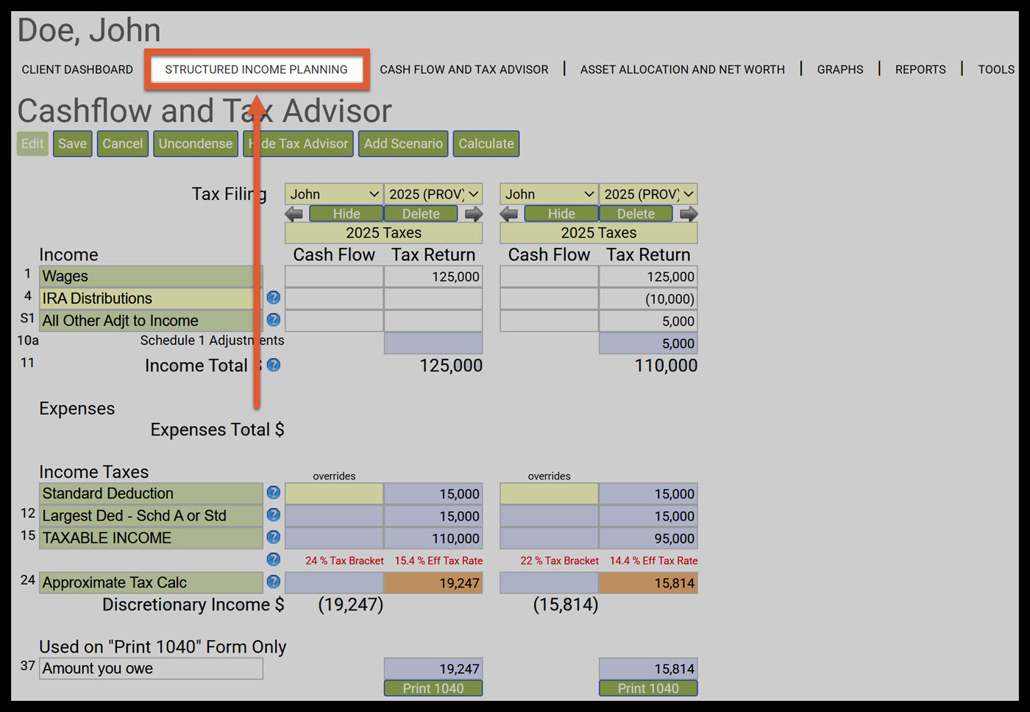Open Cash Flow and Tax Advisor tab

[x=464, y=69]
